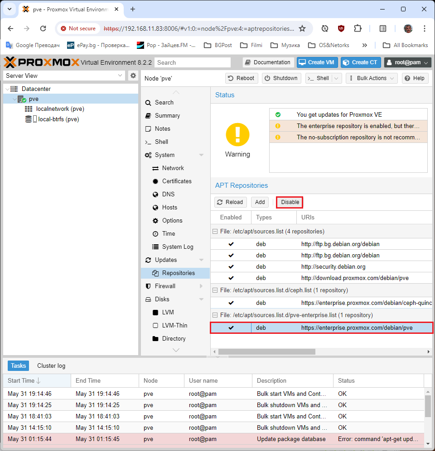Sort tasks by Start Time column

(37, 380)
